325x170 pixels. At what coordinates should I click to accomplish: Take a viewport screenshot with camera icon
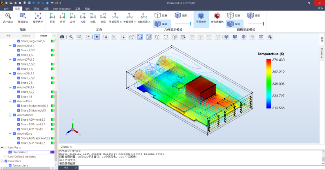click(x=62, y=37)
